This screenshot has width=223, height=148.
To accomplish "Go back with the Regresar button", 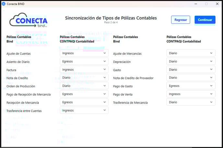I will [181, 20].
